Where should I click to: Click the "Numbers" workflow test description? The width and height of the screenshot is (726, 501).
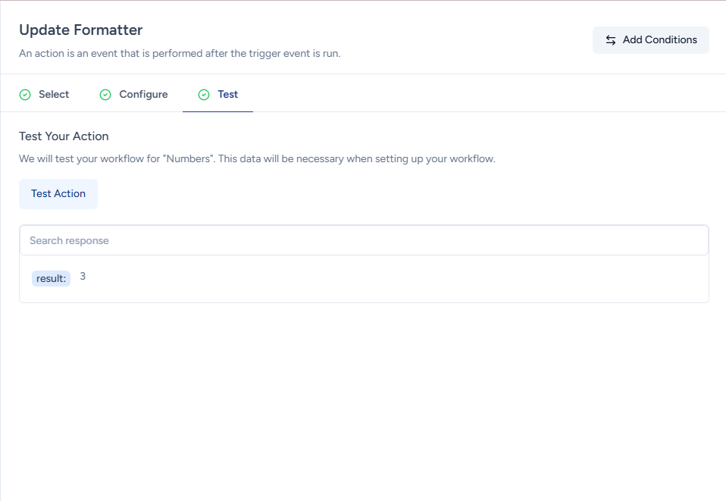click(x=257, y=159)
